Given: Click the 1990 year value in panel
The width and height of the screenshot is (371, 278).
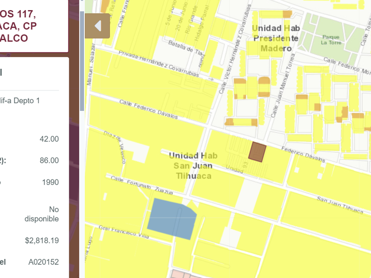Looking at the screenshot, I should (50, 182).
